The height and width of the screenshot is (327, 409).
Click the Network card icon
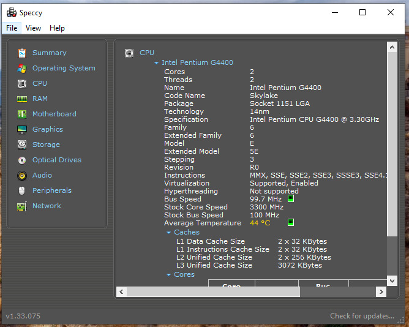(22, 206)
